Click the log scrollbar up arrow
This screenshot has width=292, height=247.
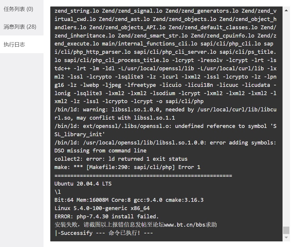[286, 10]
